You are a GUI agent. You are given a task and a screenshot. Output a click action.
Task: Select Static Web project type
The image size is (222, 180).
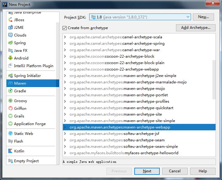23,133
